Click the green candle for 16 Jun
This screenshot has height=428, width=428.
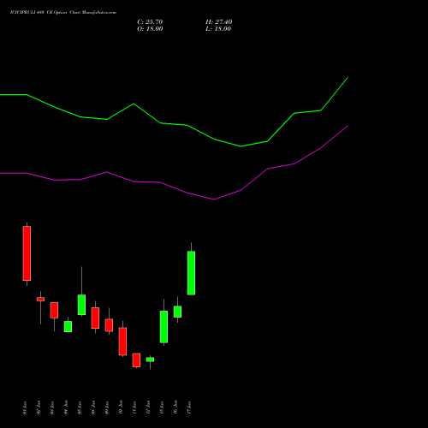tap(177, 312)
